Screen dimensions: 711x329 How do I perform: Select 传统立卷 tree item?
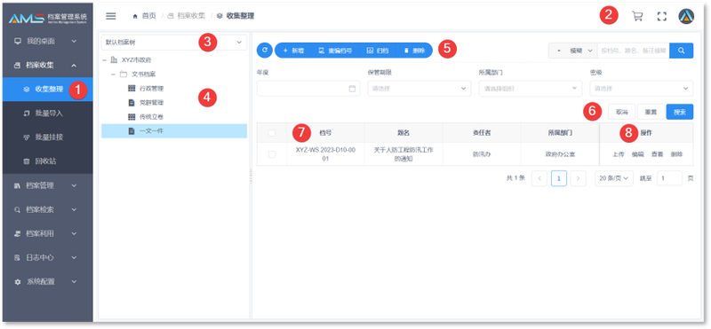point(174,117)
